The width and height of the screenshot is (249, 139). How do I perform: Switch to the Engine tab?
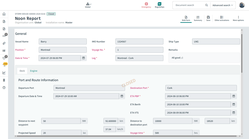34,71
